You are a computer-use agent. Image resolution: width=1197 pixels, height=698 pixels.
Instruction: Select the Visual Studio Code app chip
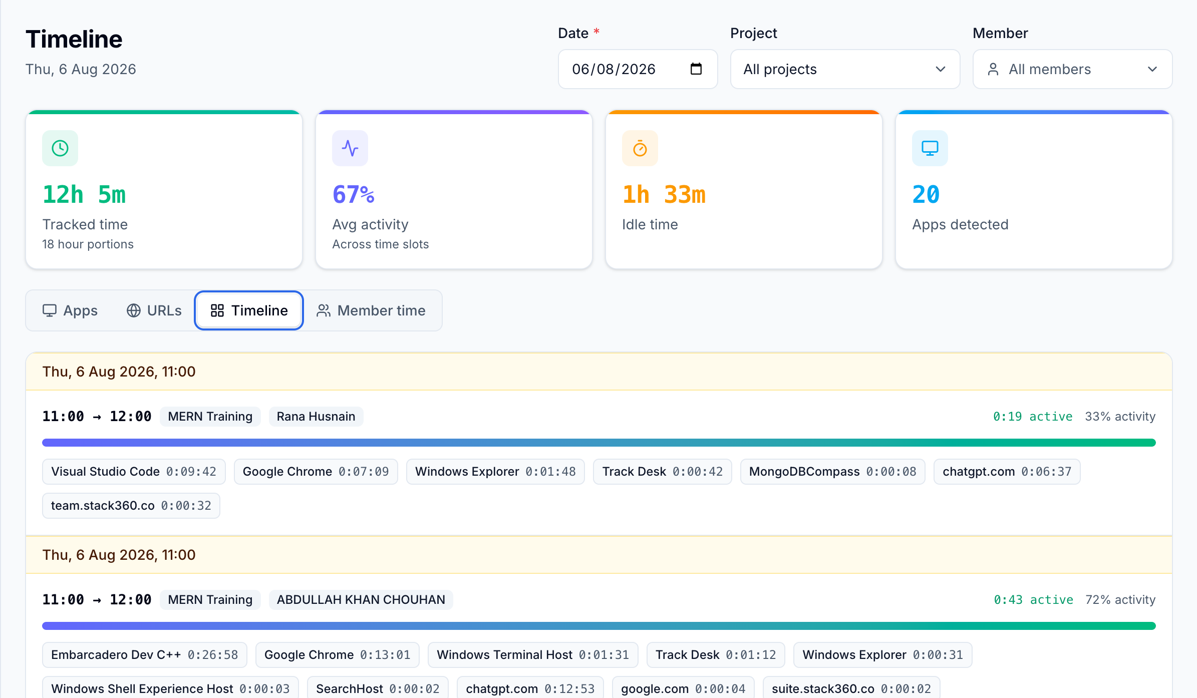pos(134,472)
